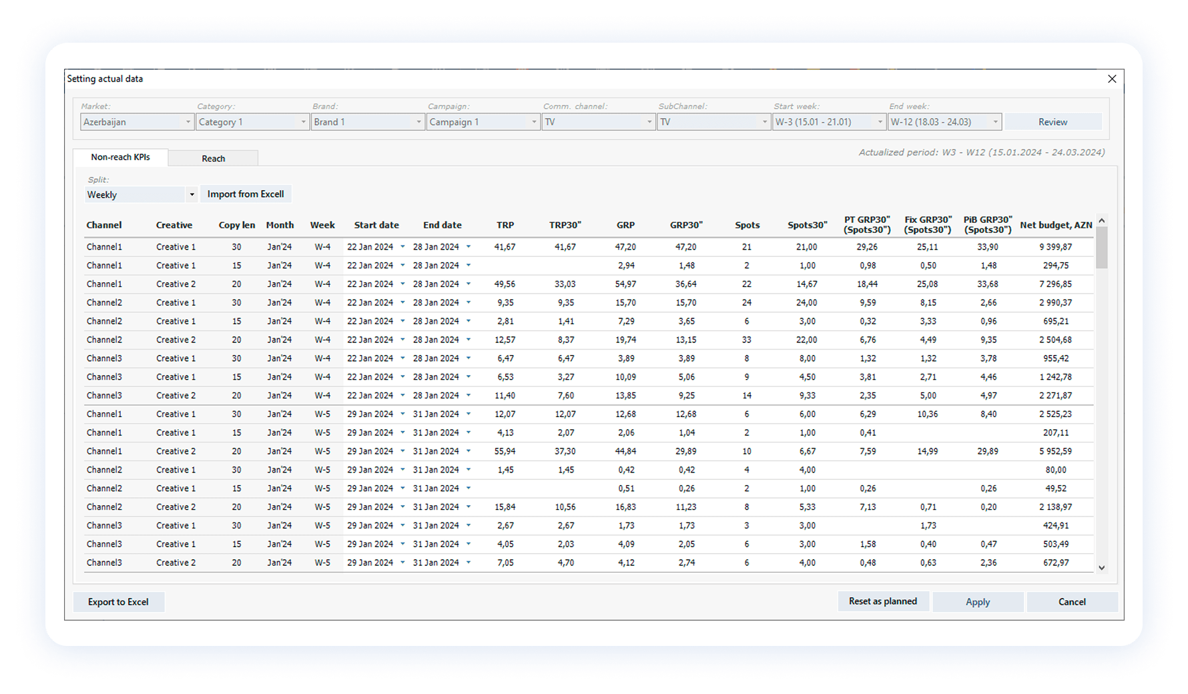This screenshot has height=694, width=1188.
Task: Click the vertical scrollbar thumb
Action: click(x=1102, y=248)
